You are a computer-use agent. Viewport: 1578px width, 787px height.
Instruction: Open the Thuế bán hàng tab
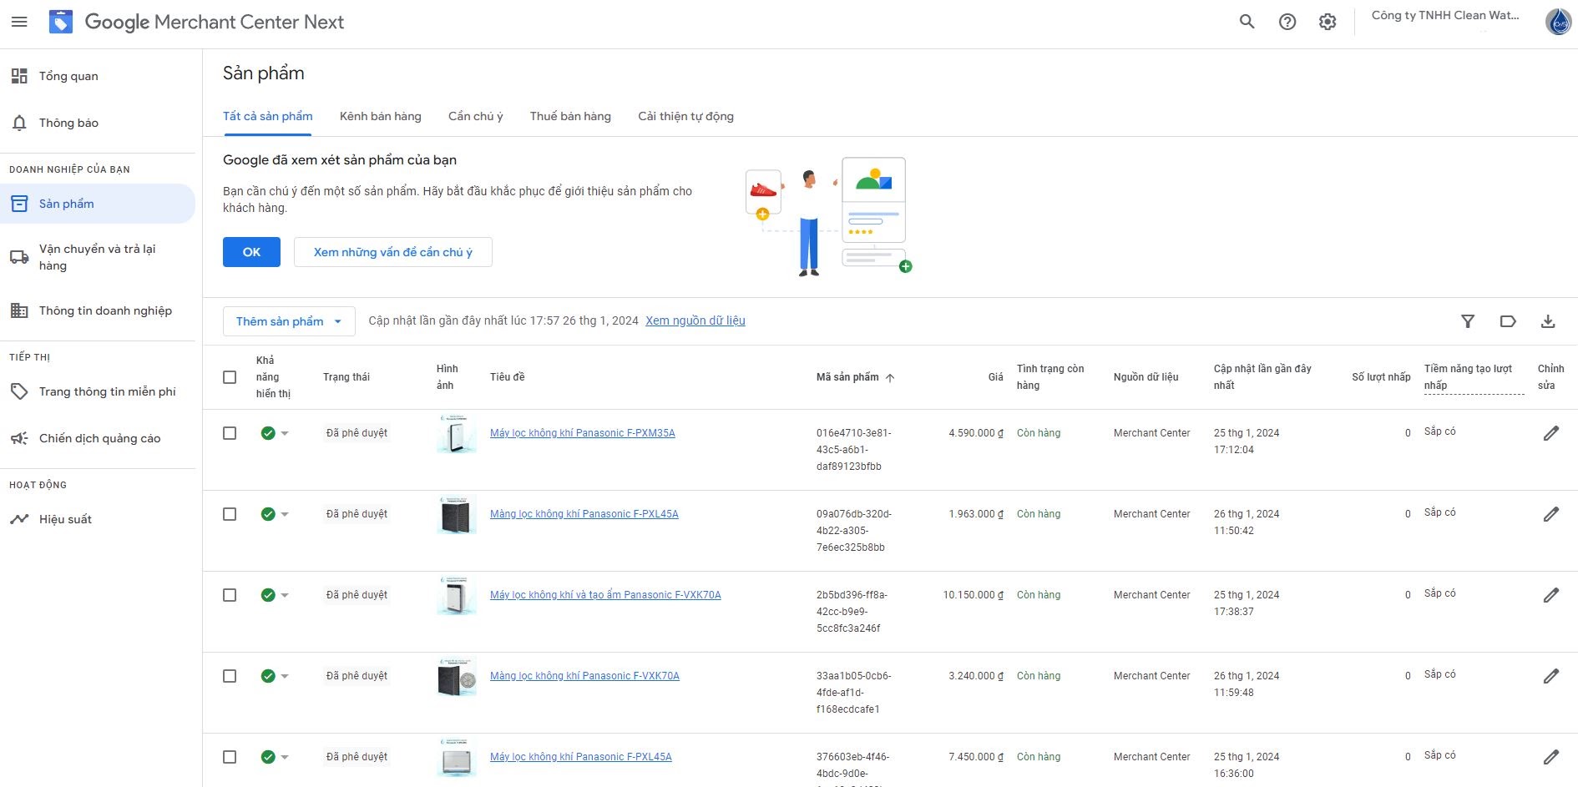point(570,116)
